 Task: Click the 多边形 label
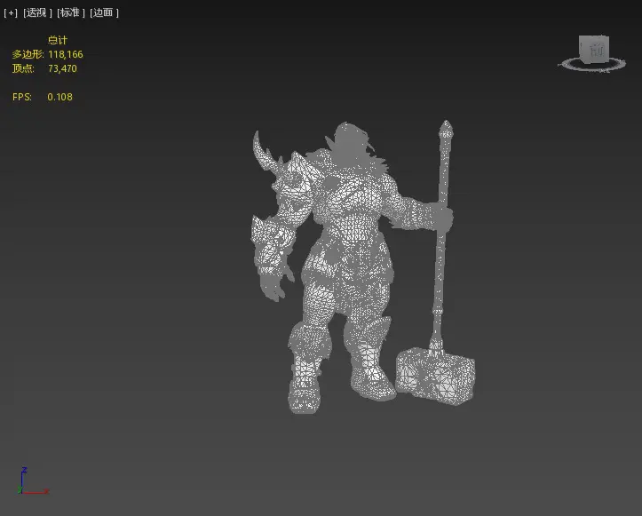pos(28,54)
